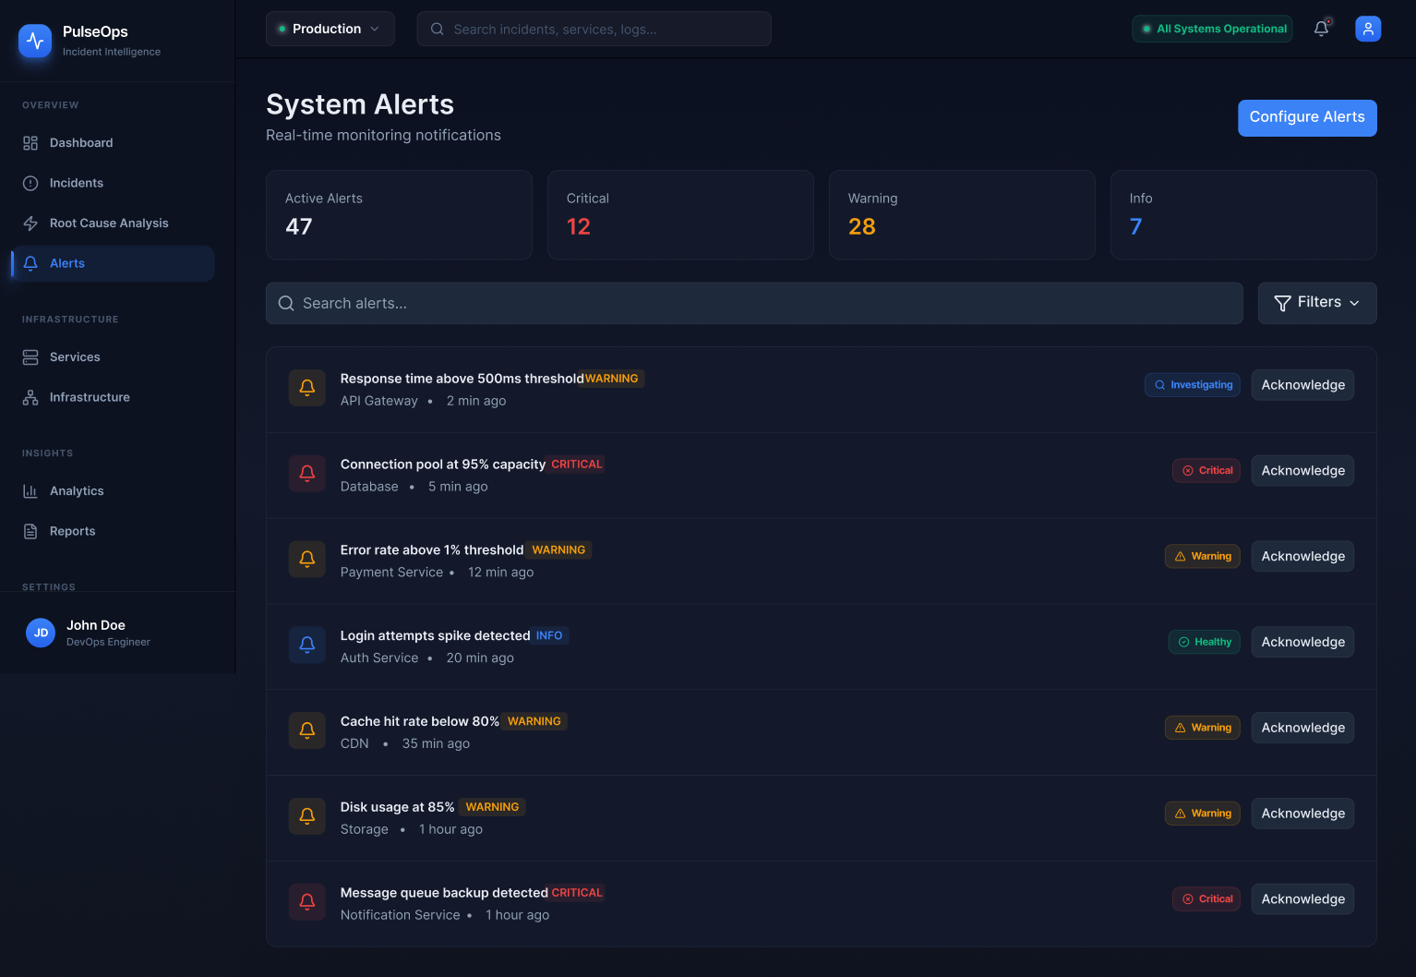Click the Alerts bell icon in sidebar
Viewport: 1416px width, 977px height.
click(x=30, y=263)
